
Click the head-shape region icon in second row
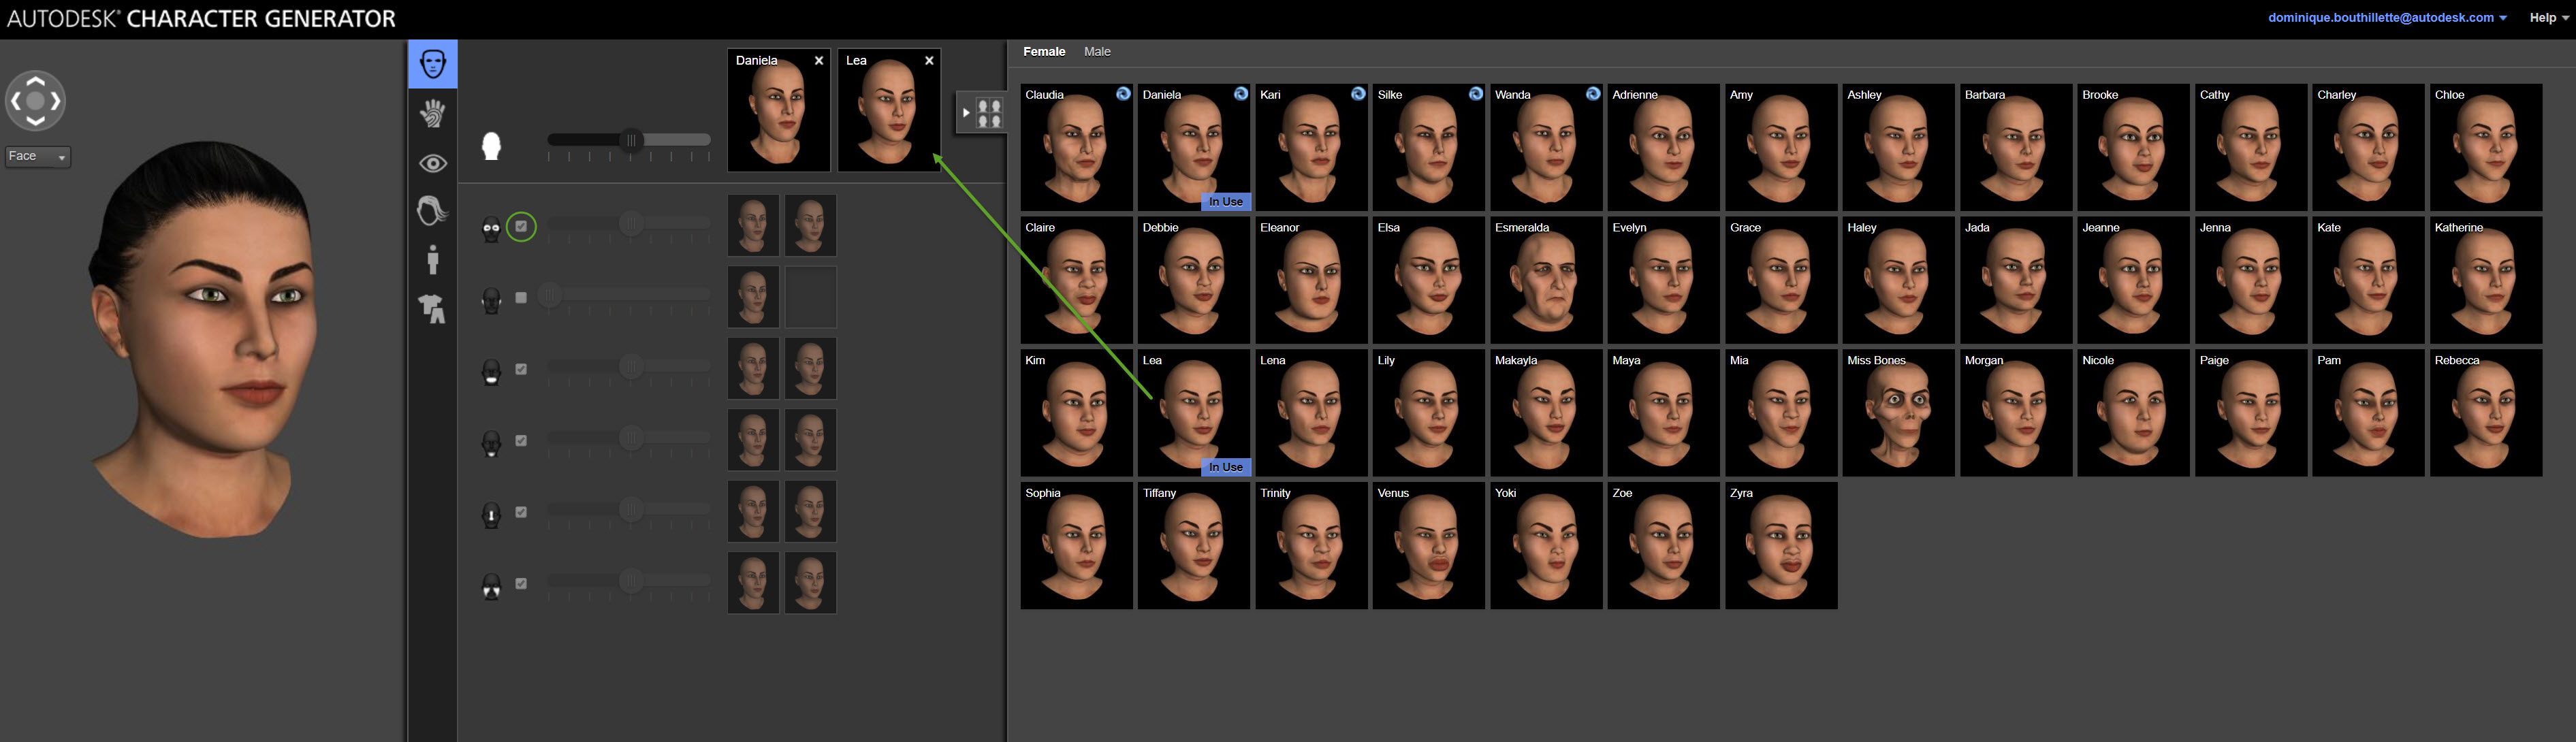pos(491,300)
